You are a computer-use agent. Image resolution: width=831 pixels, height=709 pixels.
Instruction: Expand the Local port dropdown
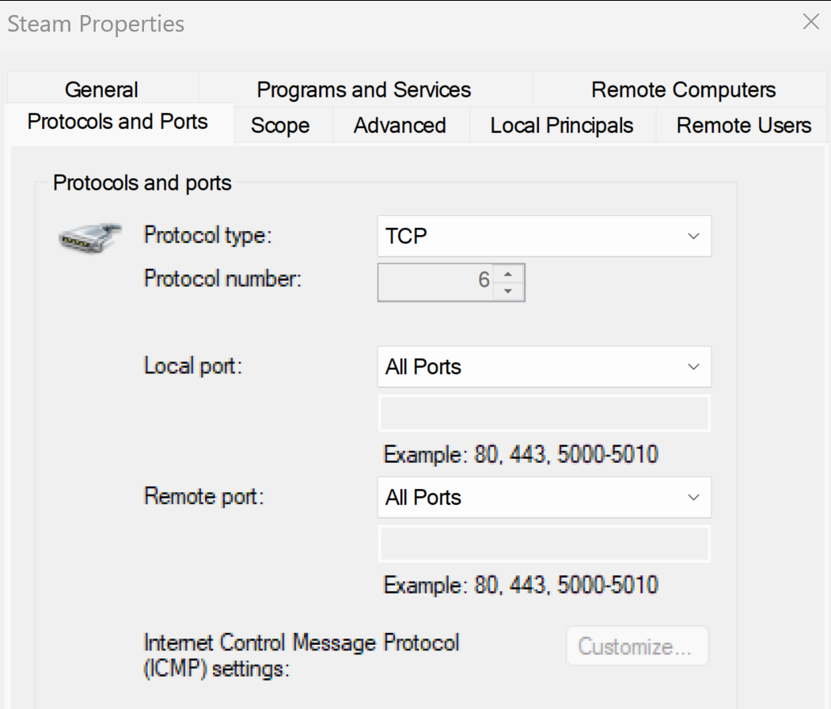click(x=545, y=366)
